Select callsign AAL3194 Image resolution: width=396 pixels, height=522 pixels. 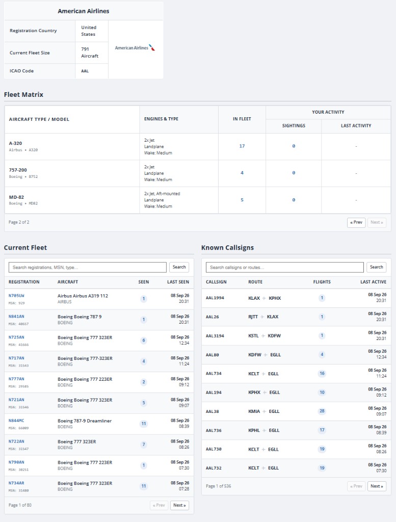coord(215,336)
